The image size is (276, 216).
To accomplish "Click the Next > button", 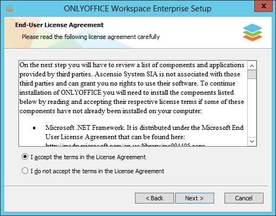I will click(195, 198).
